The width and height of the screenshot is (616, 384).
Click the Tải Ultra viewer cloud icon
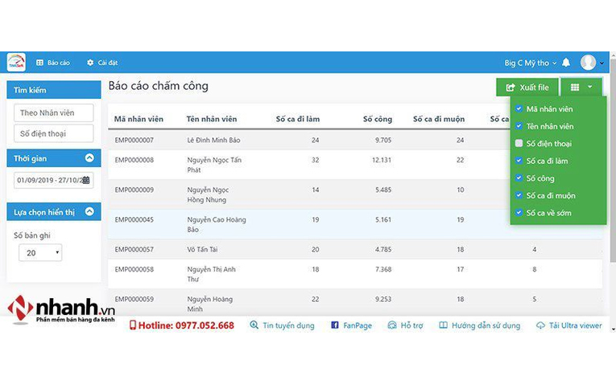tap(540, 325)
